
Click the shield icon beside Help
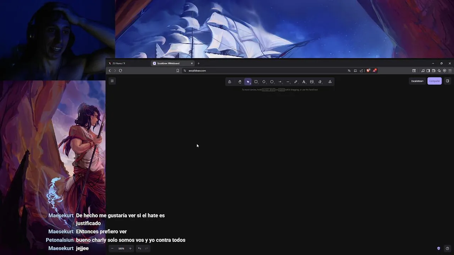pyautogui.click(x=439, y=249)
